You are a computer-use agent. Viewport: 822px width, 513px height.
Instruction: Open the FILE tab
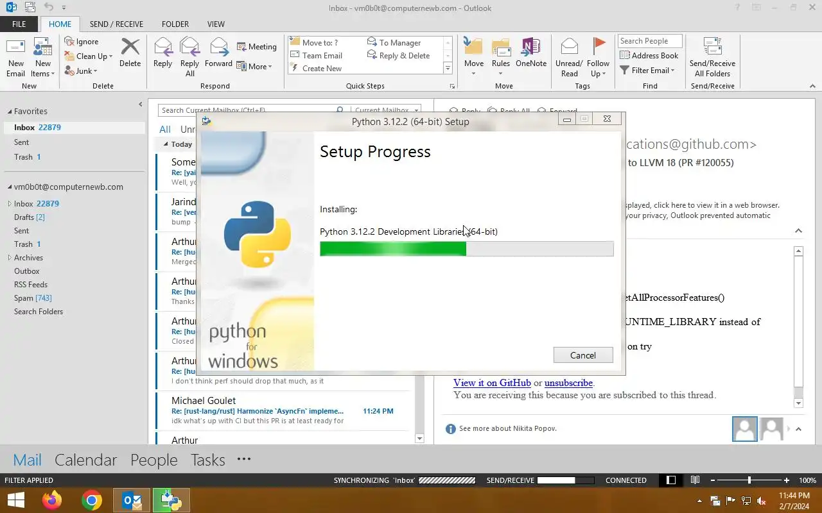(19, 24)
